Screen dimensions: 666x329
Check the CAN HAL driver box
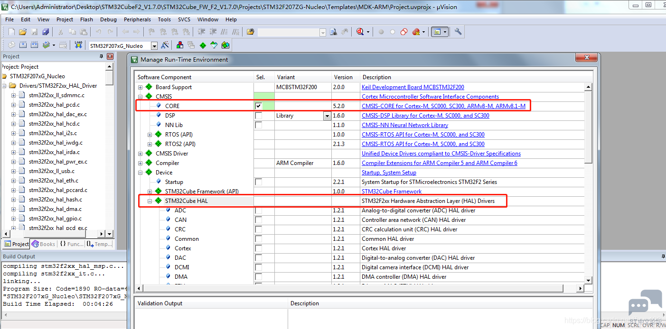tap(259, 220)
